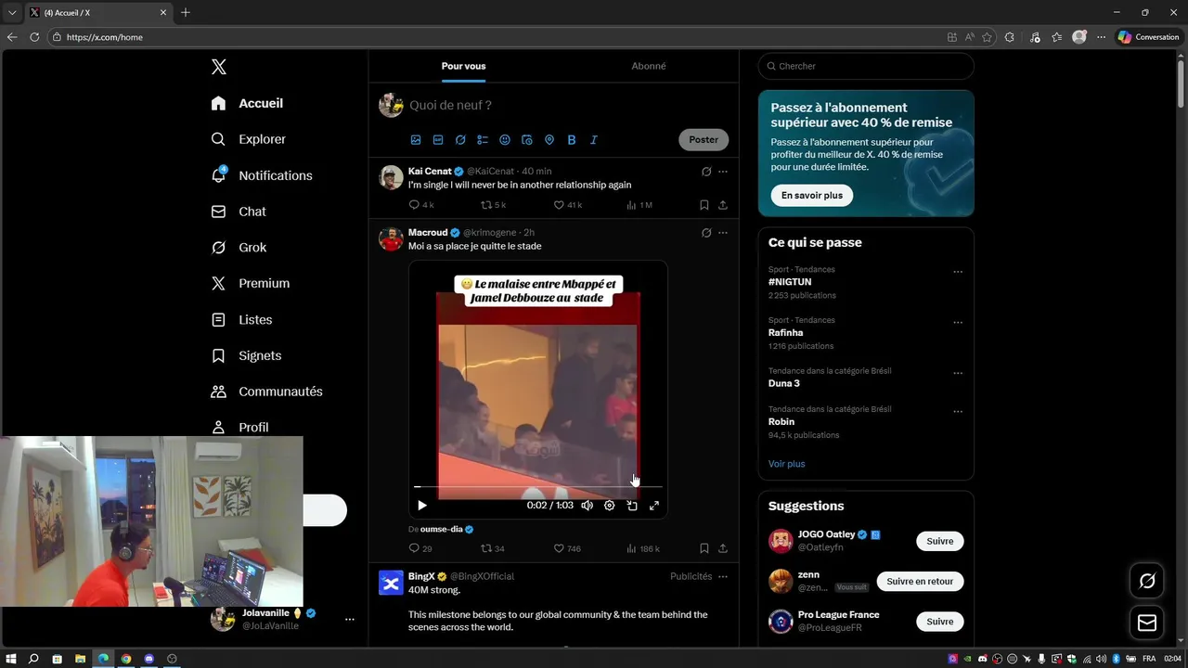The width and height of the screenshot is (1188, 668).
Task: Click En savoir plus button
Action: tap(812, 196)
